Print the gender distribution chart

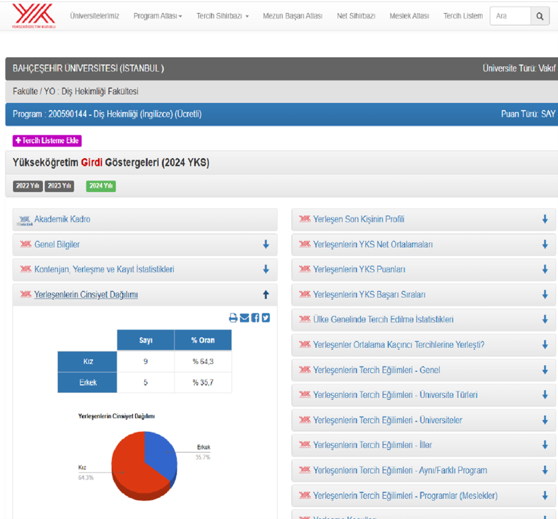[x=234, y=318]
